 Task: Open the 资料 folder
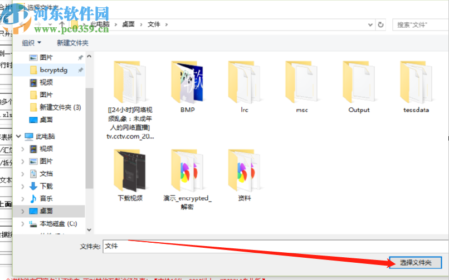(x=244, y=175)
